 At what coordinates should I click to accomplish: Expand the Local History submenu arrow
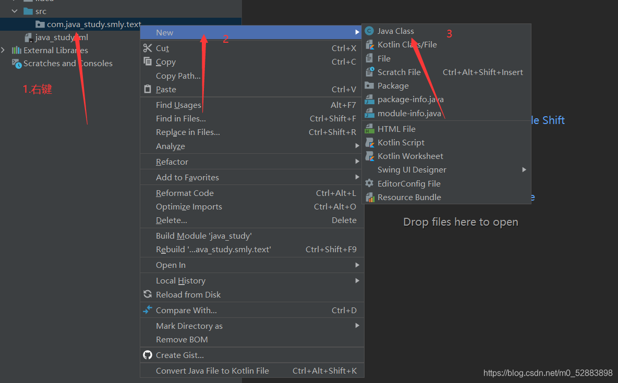(x=357, y=281)
